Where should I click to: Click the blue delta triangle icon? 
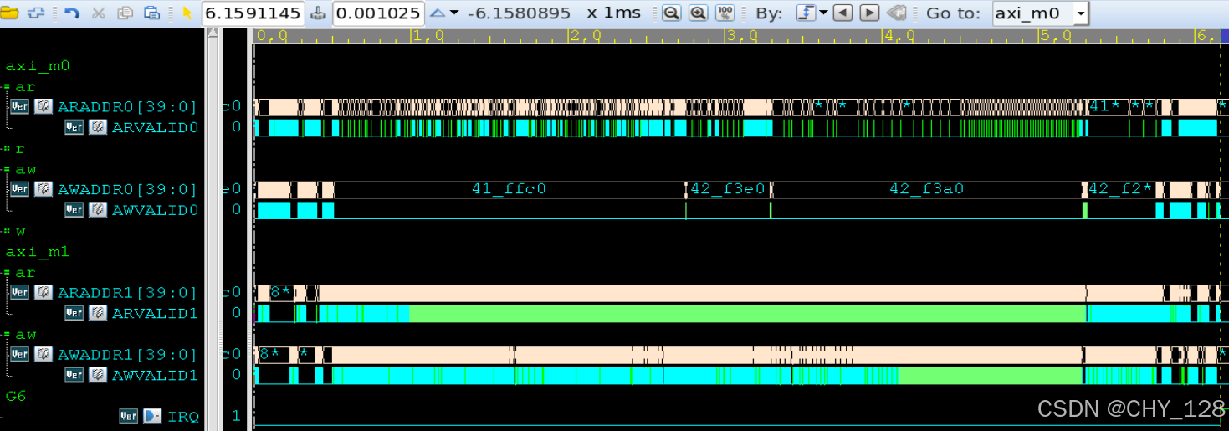tap(437, 13)
